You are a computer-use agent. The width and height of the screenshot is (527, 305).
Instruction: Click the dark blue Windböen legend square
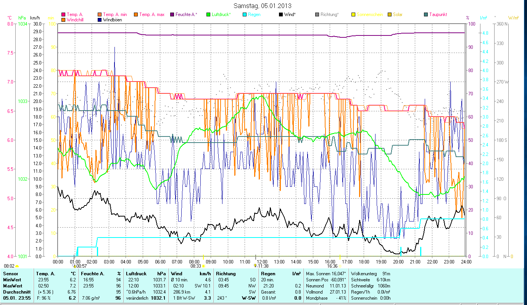click(x=100, y=20)
